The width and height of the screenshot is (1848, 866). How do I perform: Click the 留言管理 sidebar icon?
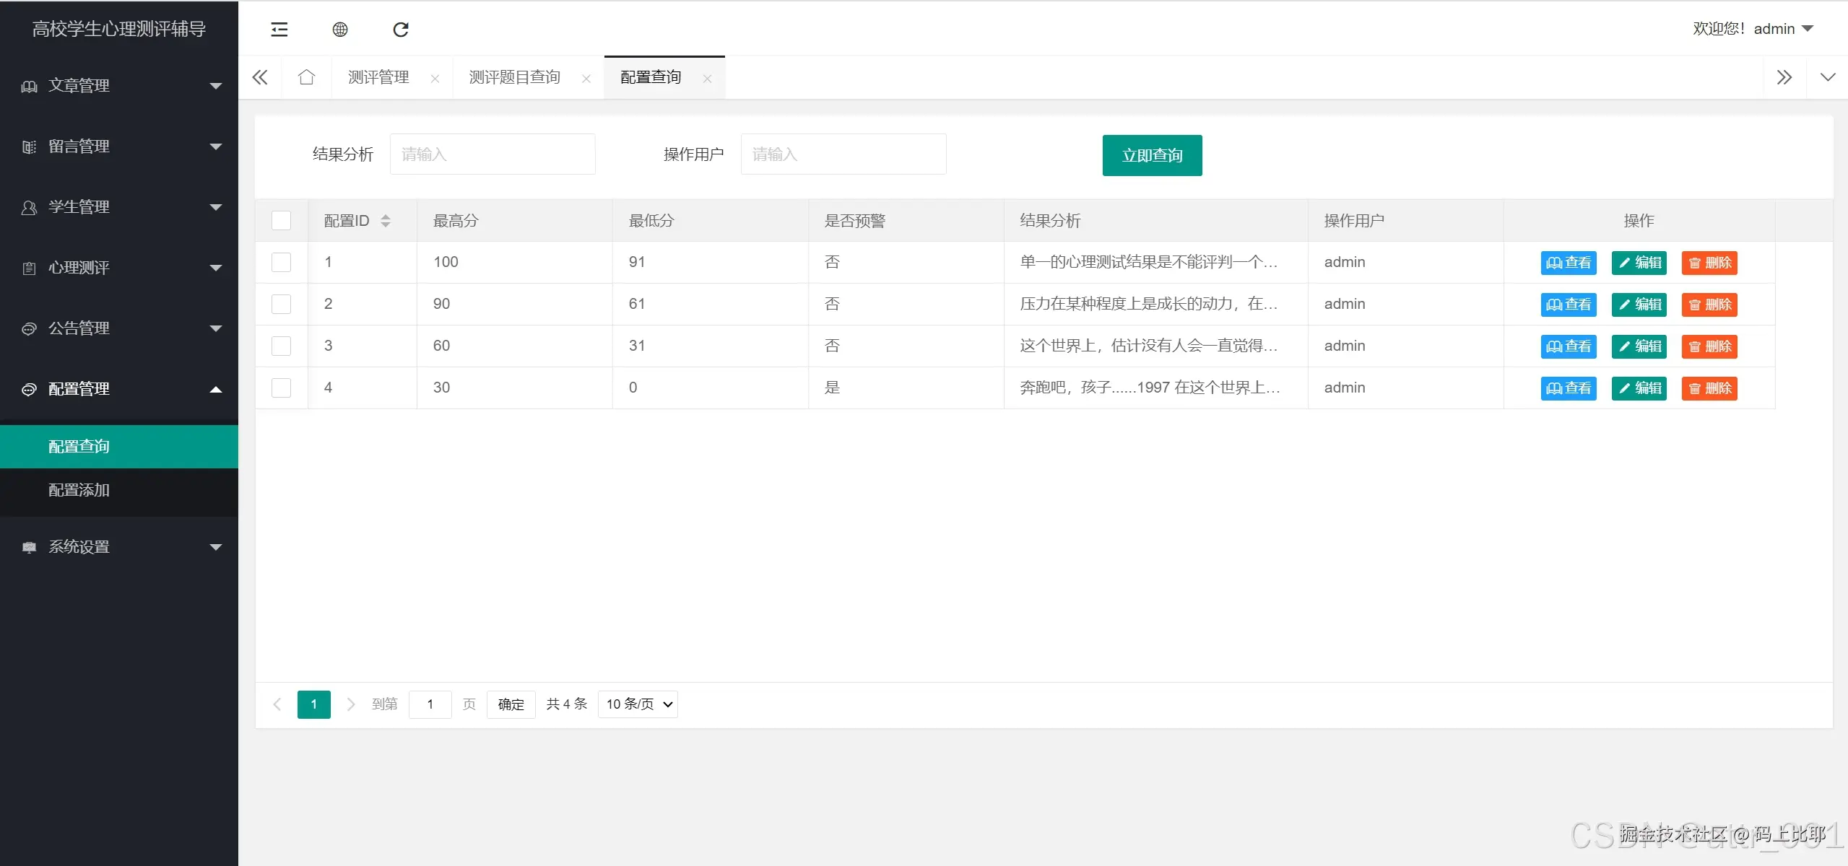click(29, 147)
